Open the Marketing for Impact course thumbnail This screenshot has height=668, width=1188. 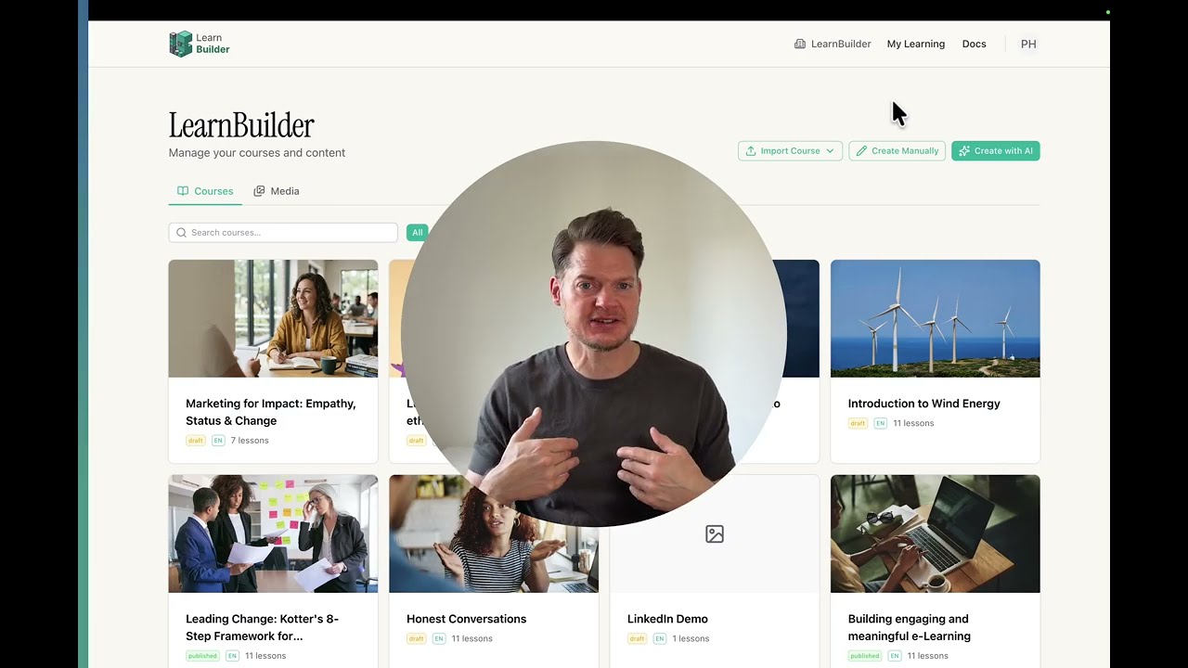[x=273, y=318]
